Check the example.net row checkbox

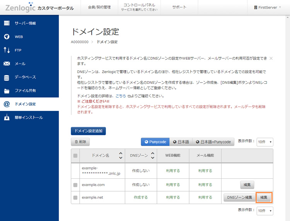coord(75,197)
